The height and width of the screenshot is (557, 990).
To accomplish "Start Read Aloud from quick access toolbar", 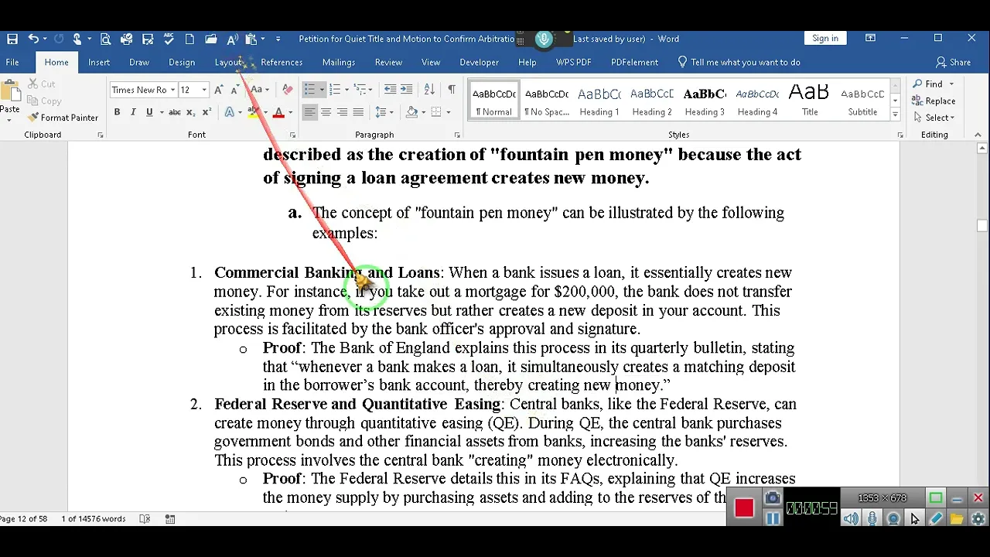I will (x=232, y=39).
